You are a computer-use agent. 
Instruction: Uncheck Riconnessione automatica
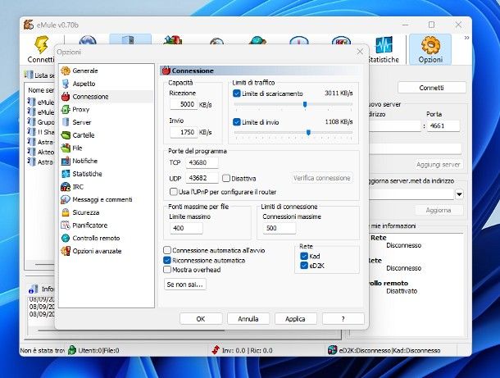point(167,260)
